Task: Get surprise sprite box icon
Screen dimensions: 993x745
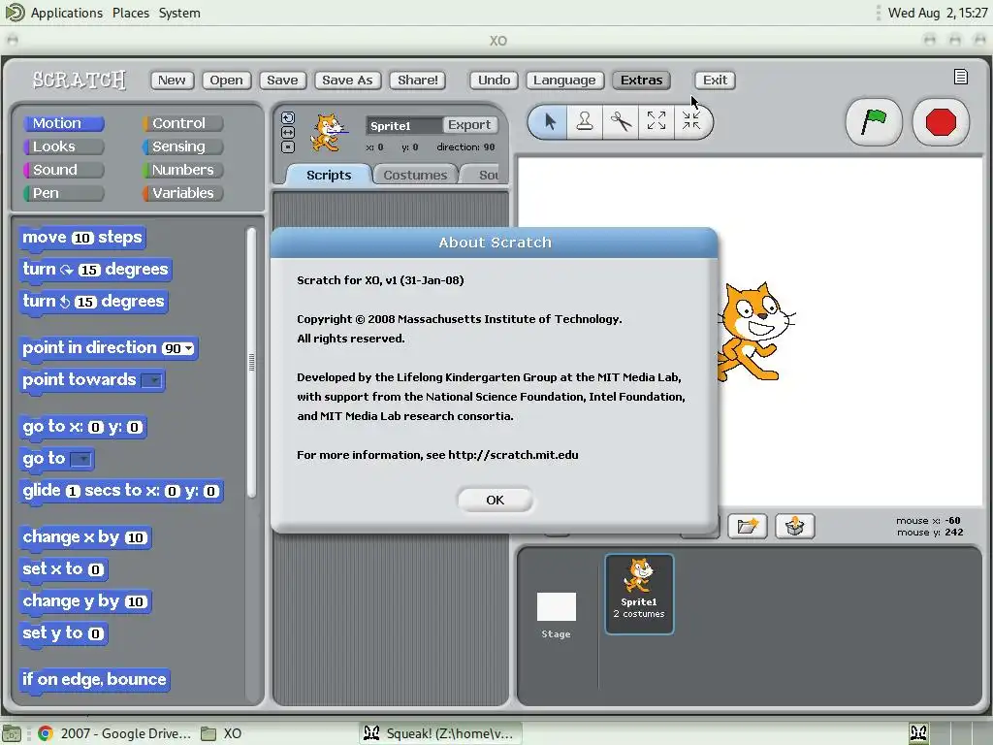Action: 795,527
